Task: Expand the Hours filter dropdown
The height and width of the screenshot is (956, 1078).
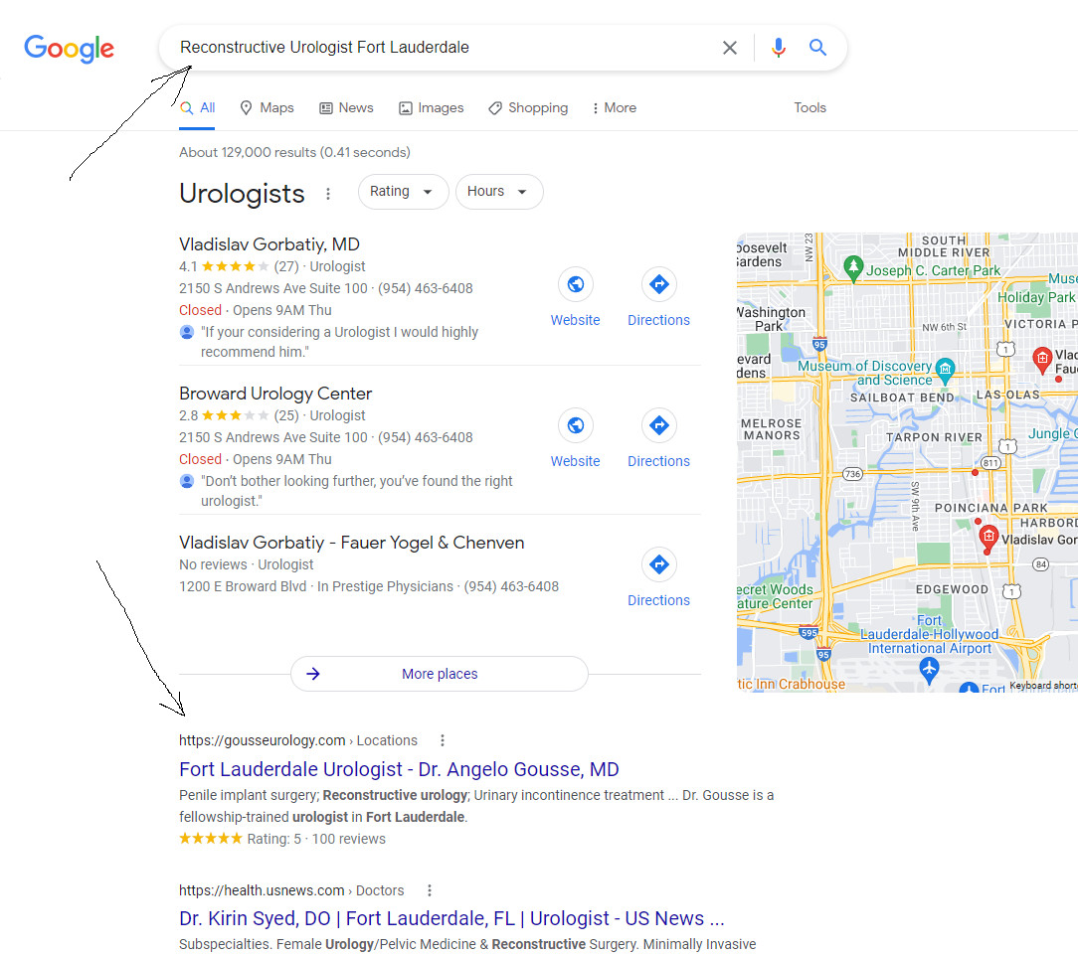Action: [x=498, y=192]
